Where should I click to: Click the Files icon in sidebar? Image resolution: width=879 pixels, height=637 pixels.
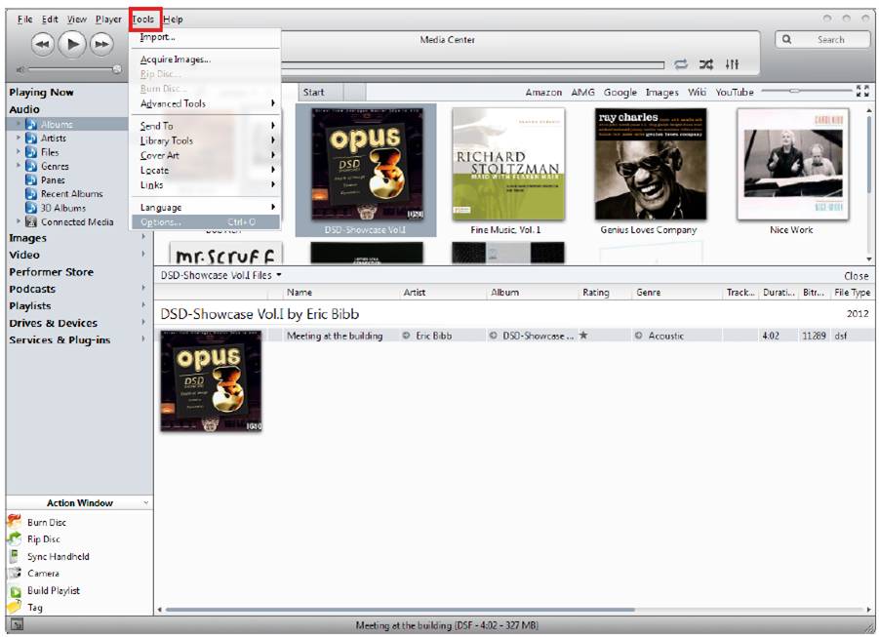click(x=31, y=152)
